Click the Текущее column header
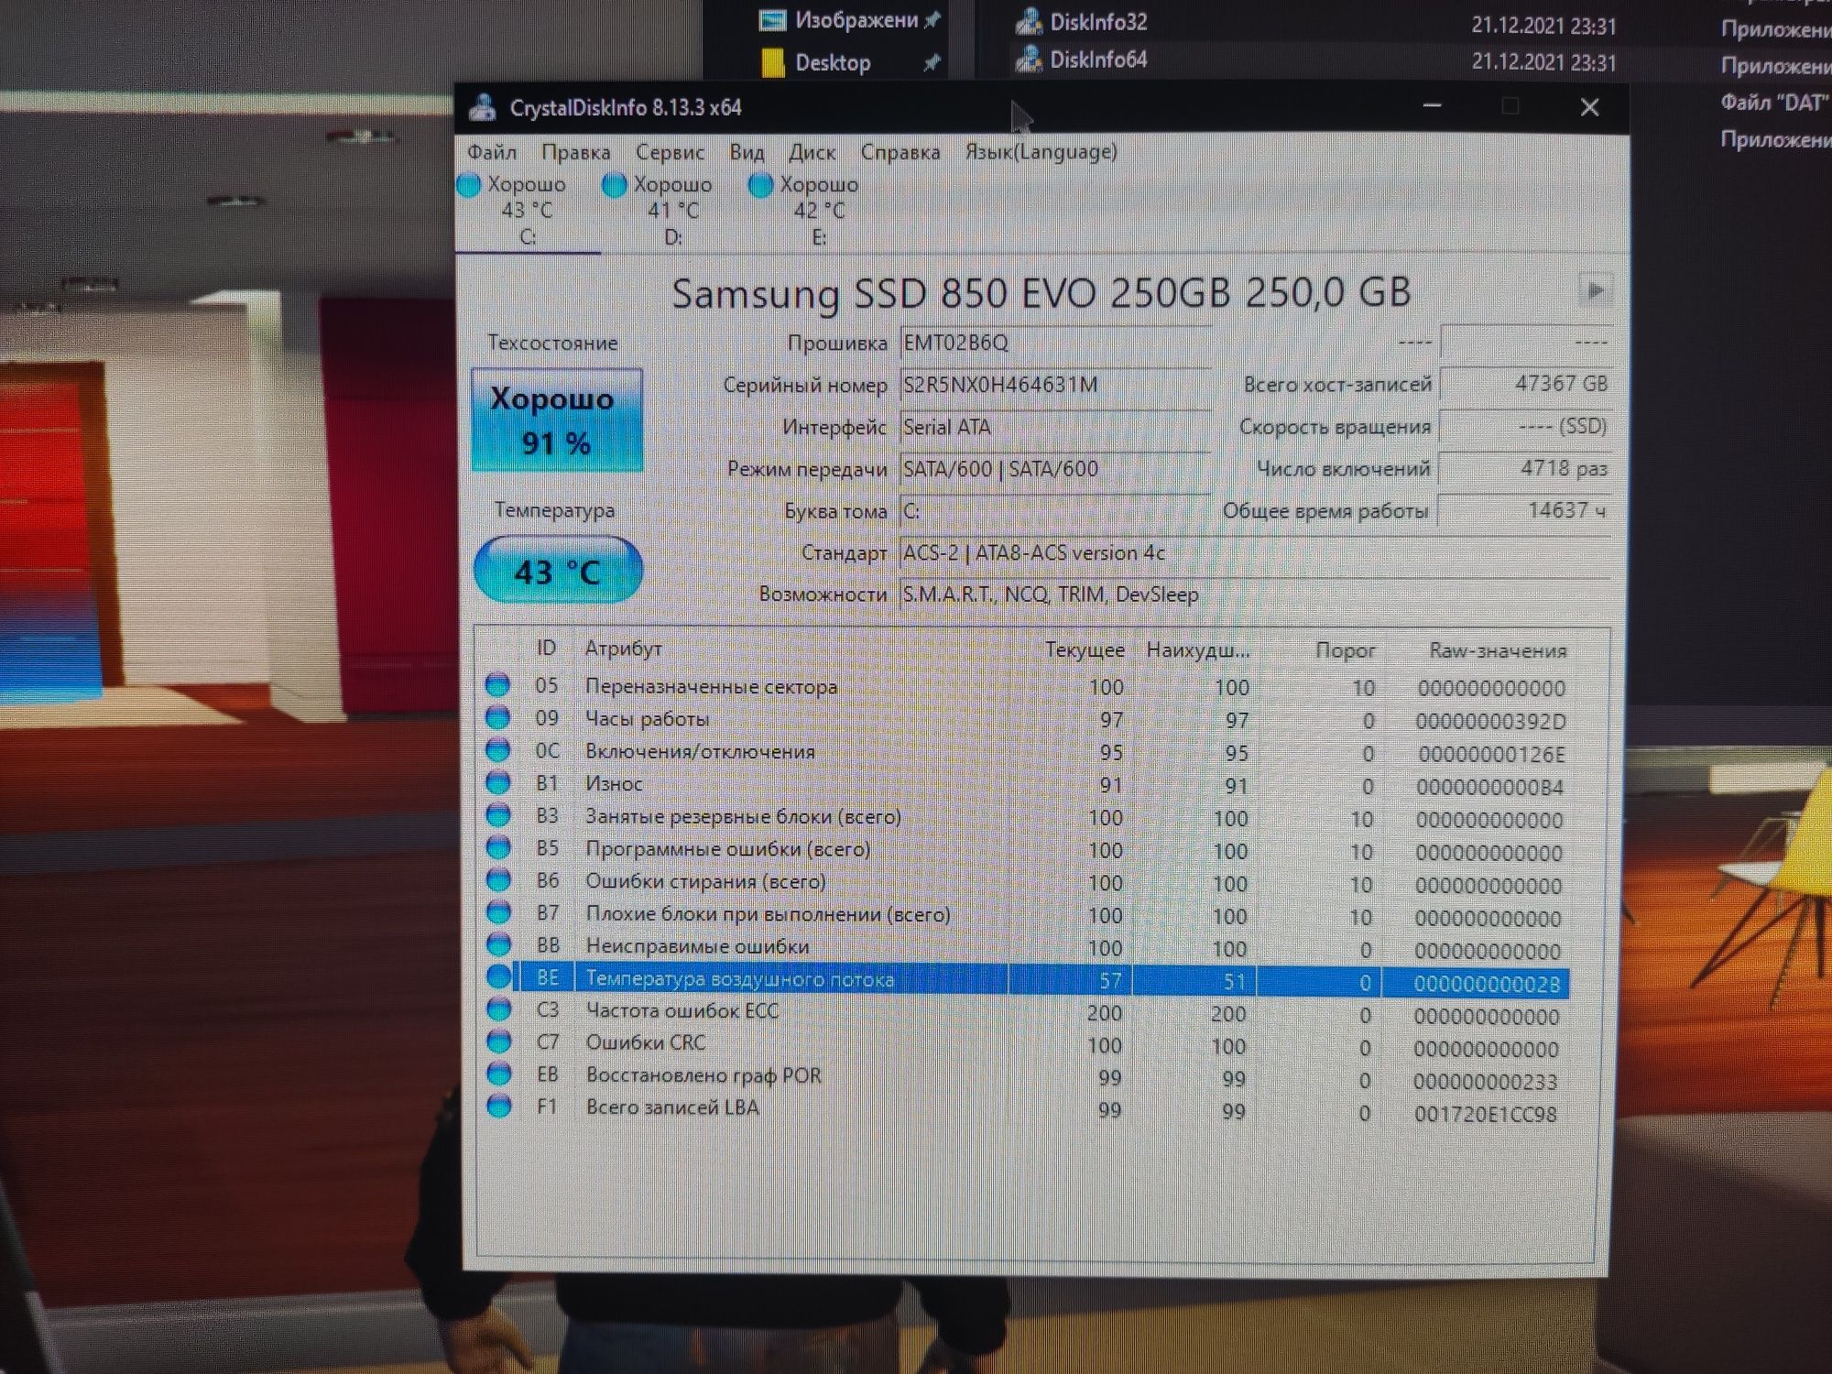Image resolution: width=1832 pixels, height=1374 pixels. coord(1085,650)
